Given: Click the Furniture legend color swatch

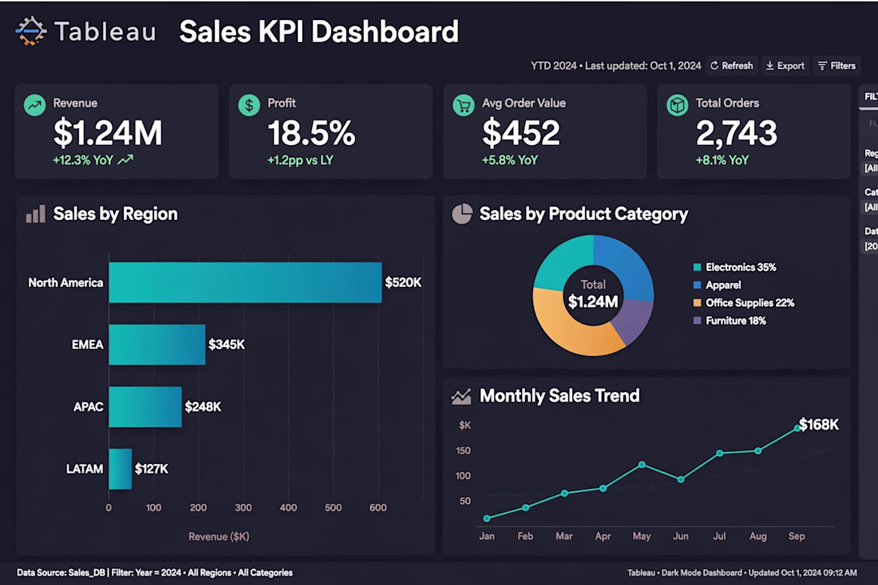Looking at the screenshot, I should click(x=697, y=321).
